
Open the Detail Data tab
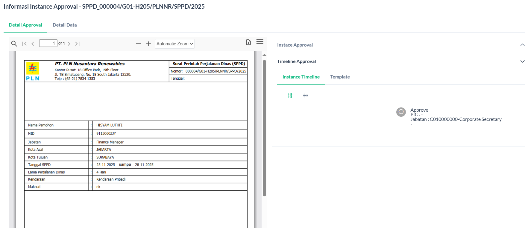65,25
